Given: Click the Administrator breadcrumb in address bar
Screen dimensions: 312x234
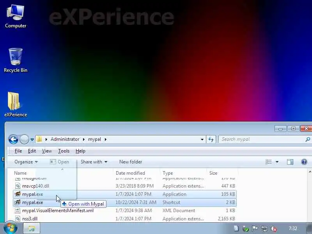Looking at the screenshot, I should (x=65, y=139).
